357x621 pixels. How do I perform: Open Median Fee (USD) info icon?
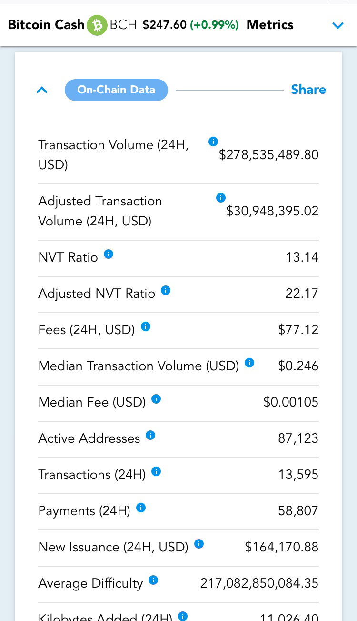156,399
